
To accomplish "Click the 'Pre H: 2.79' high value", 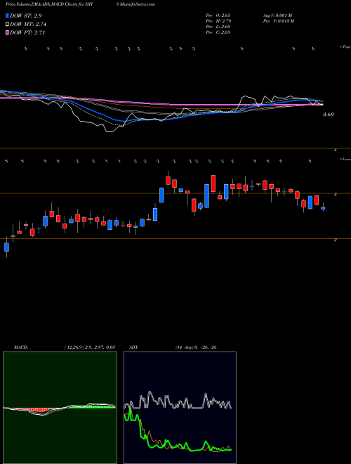I will coord(218,21).
